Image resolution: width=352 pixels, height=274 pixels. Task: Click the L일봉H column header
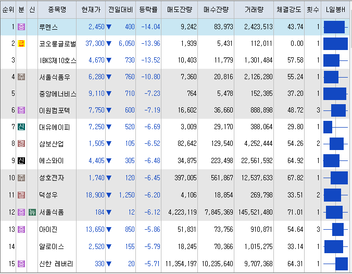pos(335,10)
